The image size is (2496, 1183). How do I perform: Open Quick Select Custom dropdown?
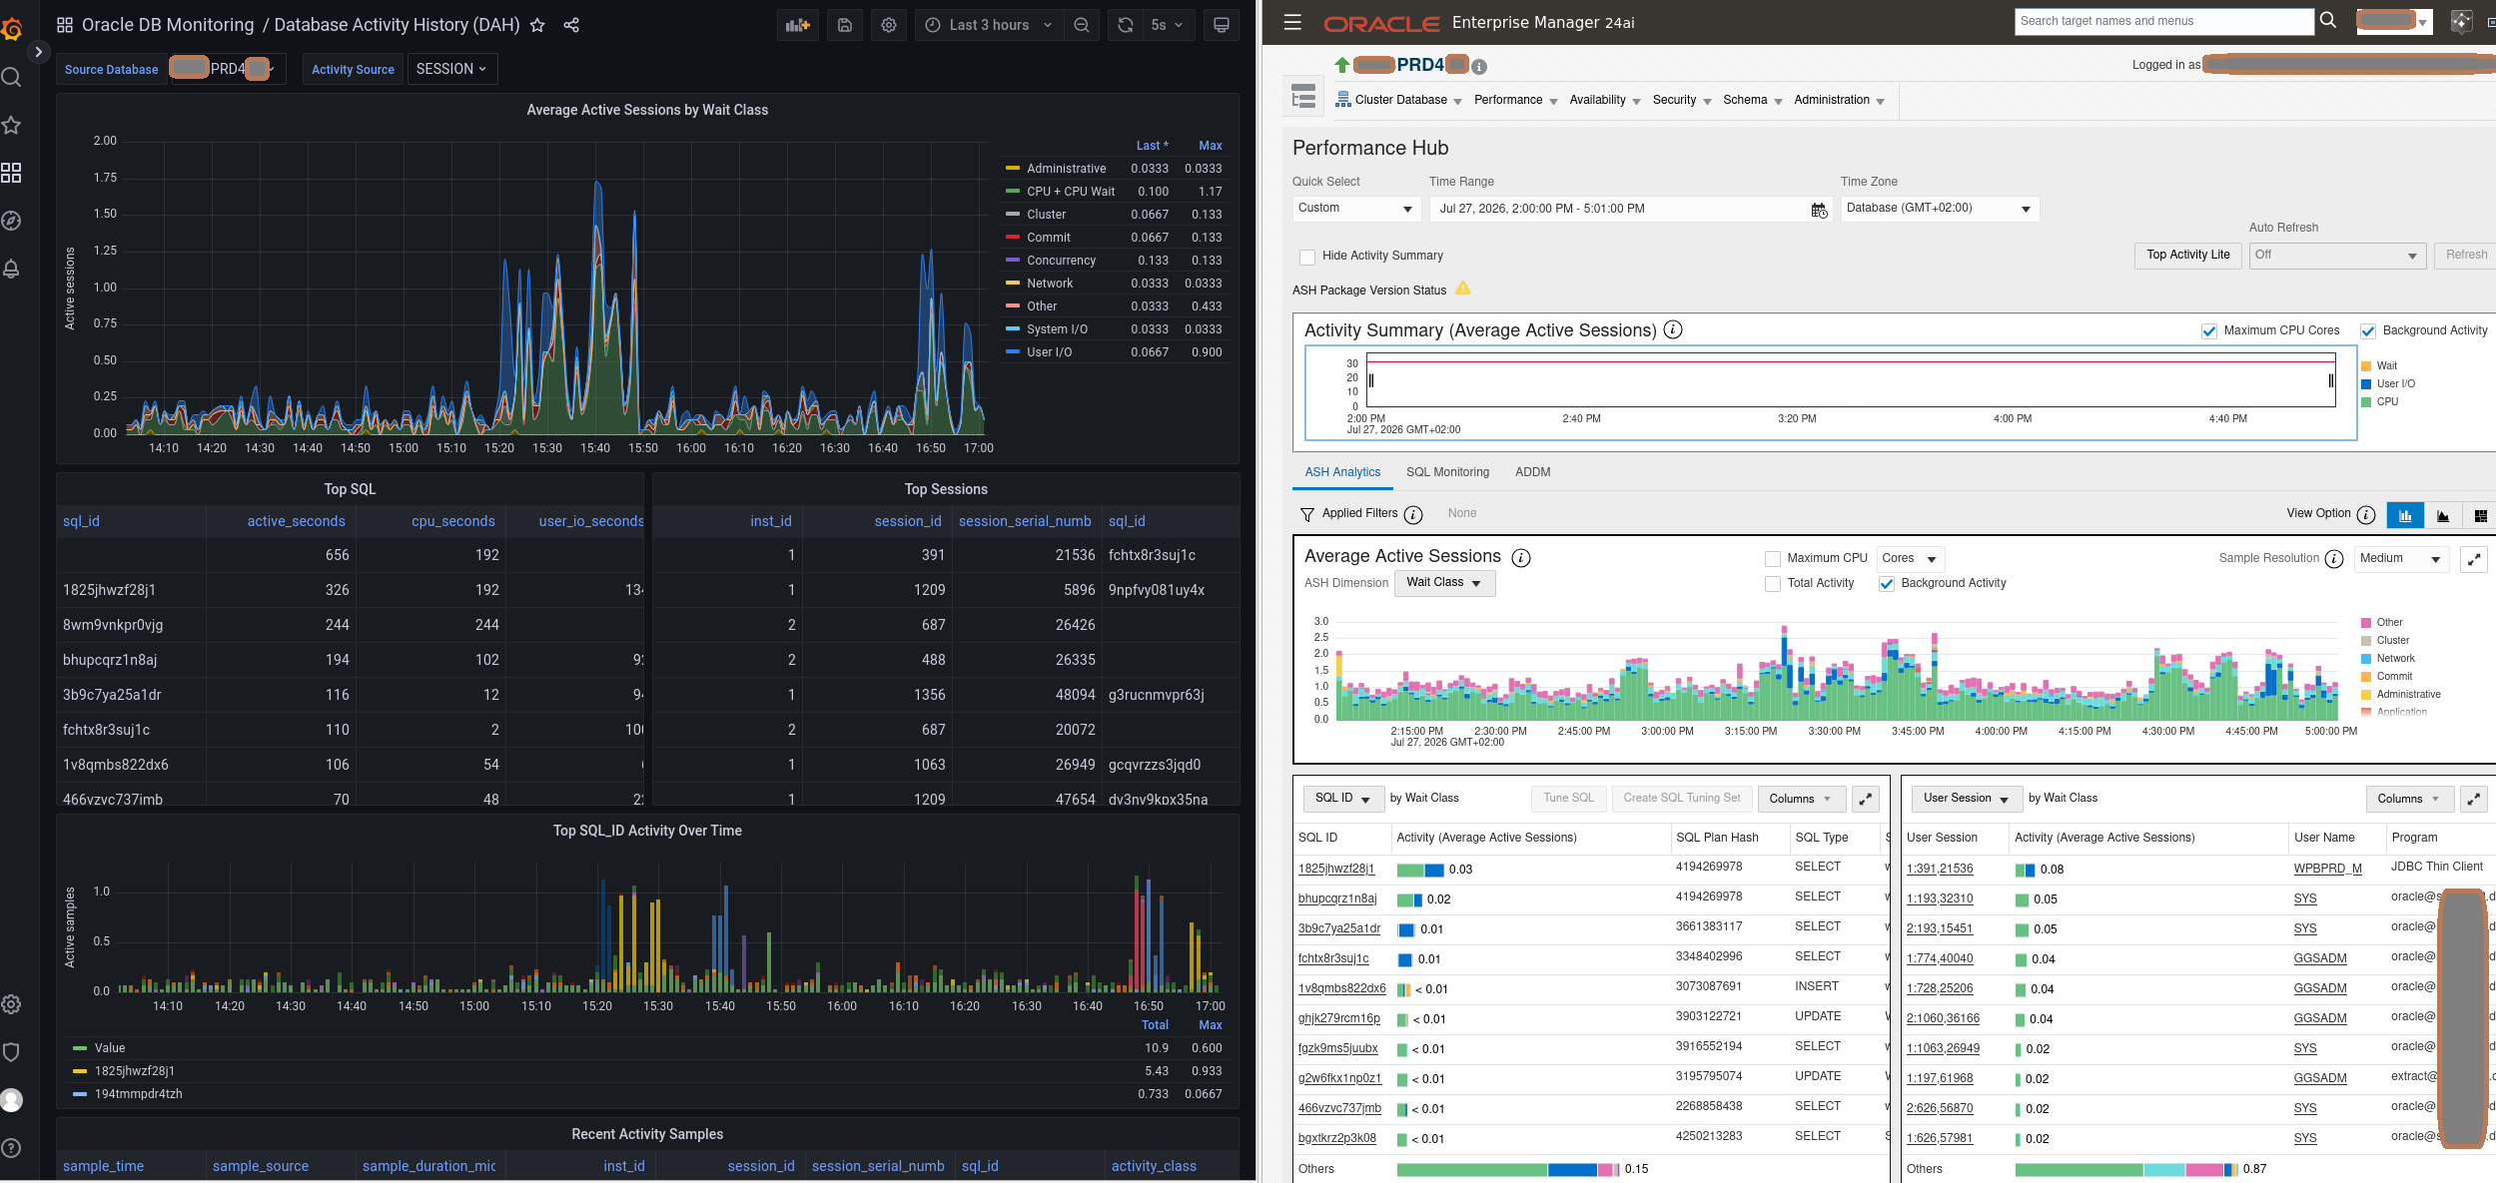point(1355,209)
